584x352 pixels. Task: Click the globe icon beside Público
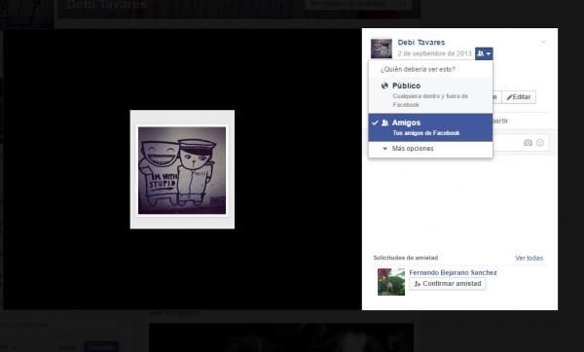click(x=384, y=86)
